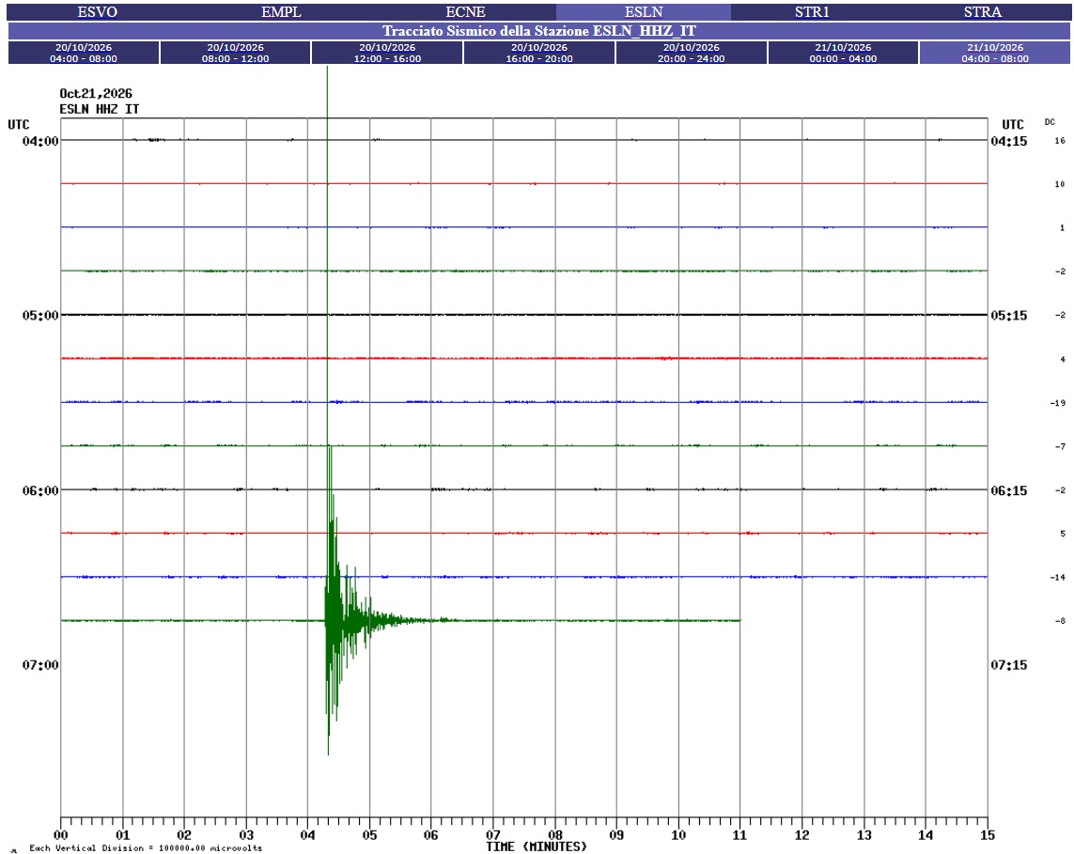Show the 20/10/2026 04:00 - 08:00 time range

(84, 53)
